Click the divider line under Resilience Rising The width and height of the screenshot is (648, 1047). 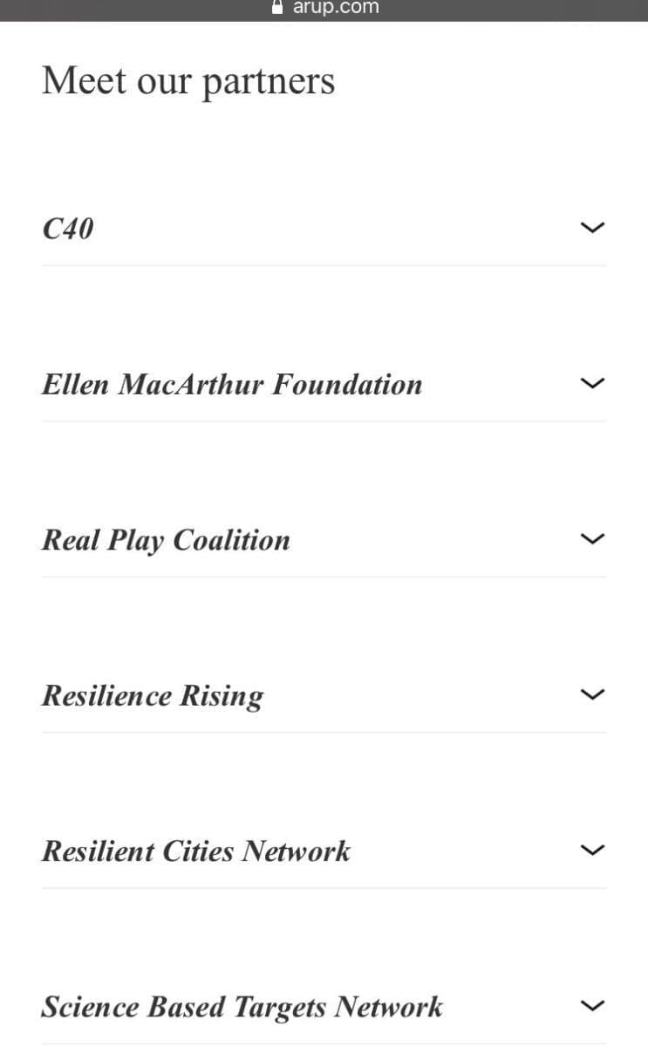pos(324,732)
